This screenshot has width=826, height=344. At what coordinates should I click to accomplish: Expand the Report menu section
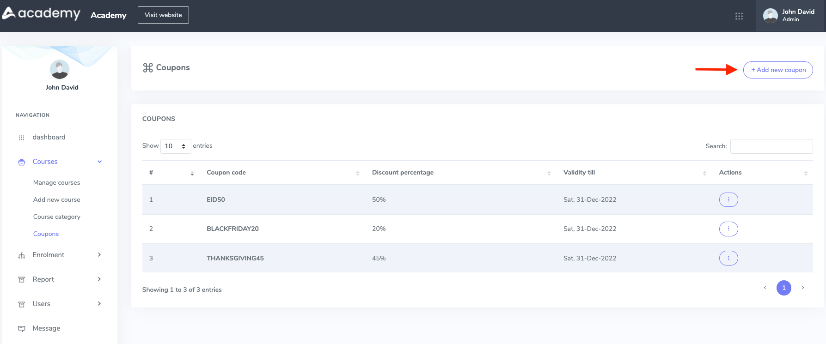[99, 279]
